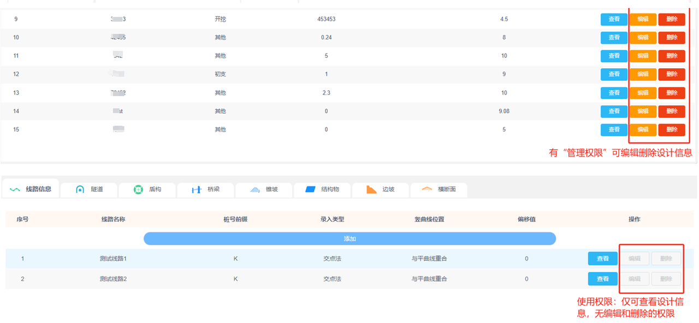This screenshot has height=323, width=699.
Task: Click 编辑 in row 9
Action: click(643, 19)
